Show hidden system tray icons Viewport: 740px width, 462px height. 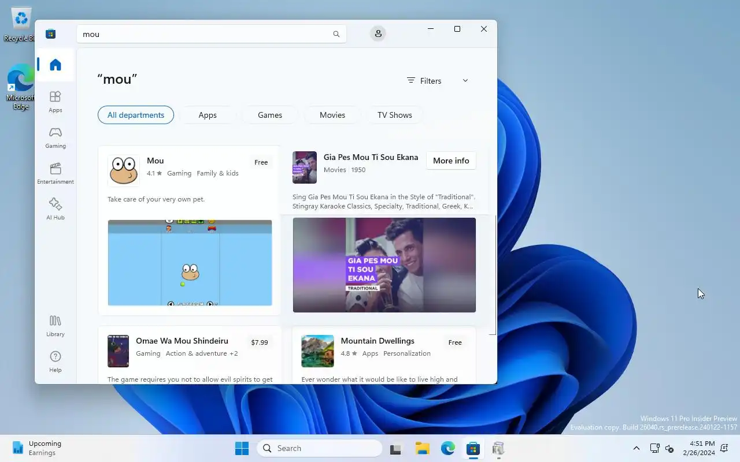coord(637,448)
